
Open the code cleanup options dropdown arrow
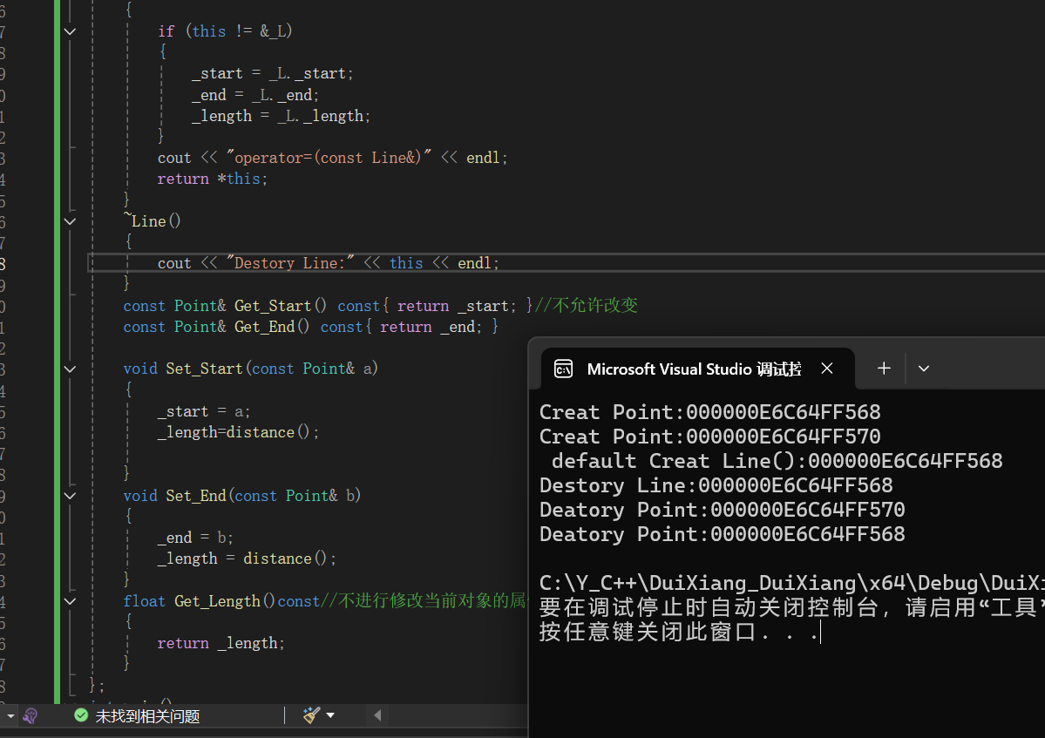click(x=331, y=714)
